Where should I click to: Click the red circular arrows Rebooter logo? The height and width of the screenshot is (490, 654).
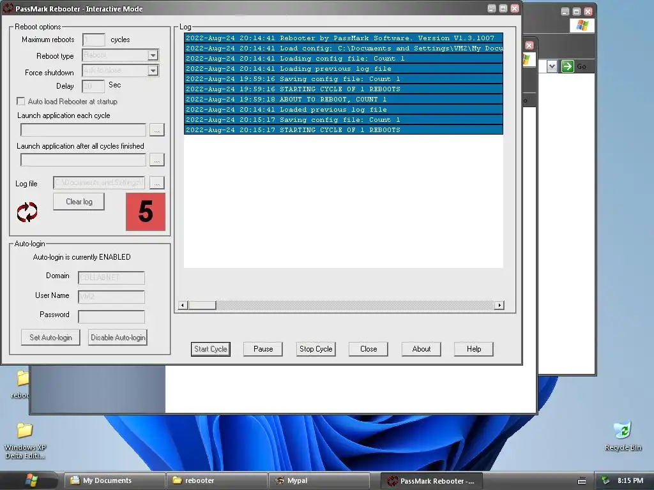27,212
